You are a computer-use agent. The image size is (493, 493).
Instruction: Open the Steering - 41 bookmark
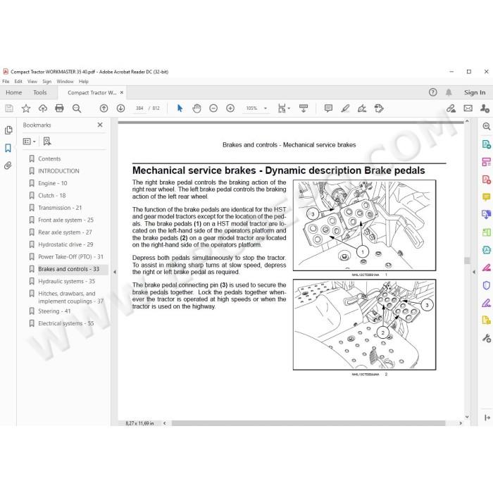tap(54, 311)
